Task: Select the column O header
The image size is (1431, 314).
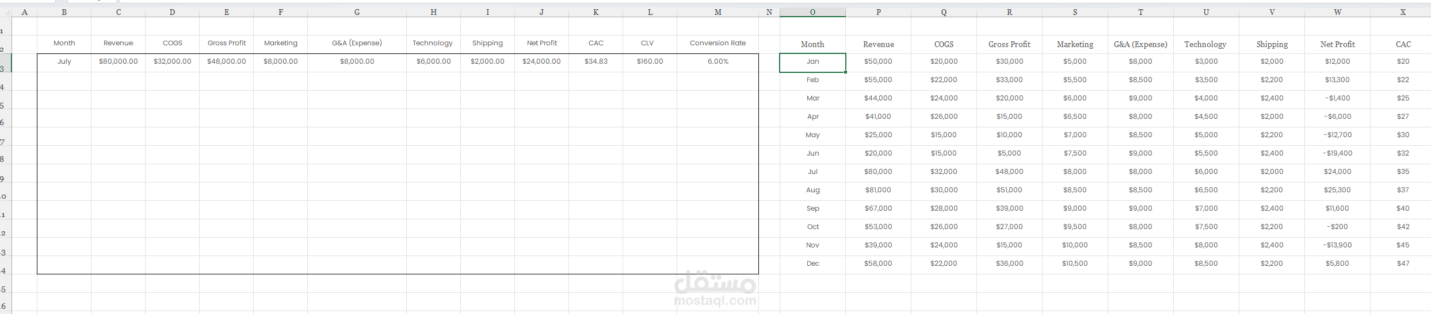Action: point(812,12)
